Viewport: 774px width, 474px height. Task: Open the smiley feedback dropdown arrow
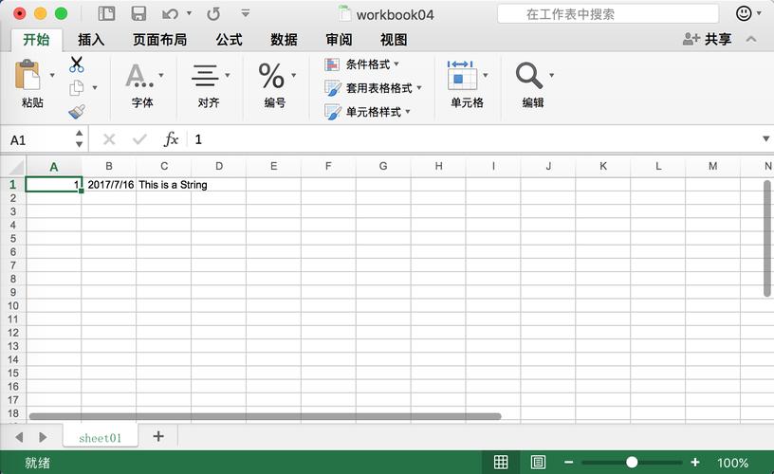(759, 13)
